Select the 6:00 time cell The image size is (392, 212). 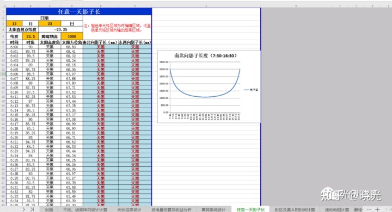pyautogui.click(x=14, y=47)
